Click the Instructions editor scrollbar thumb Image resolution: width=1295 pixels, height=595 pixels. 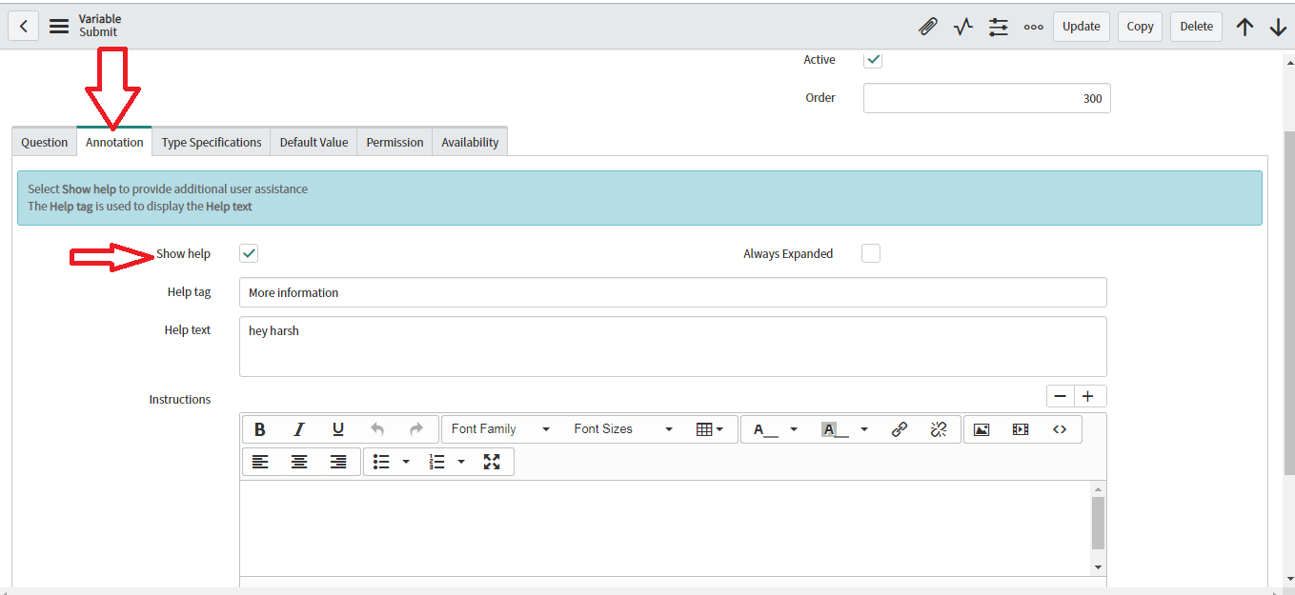pos(1098,523)
